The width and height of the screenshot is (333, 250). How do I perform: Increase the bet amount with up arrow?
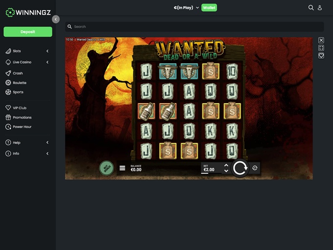(226, 165)
